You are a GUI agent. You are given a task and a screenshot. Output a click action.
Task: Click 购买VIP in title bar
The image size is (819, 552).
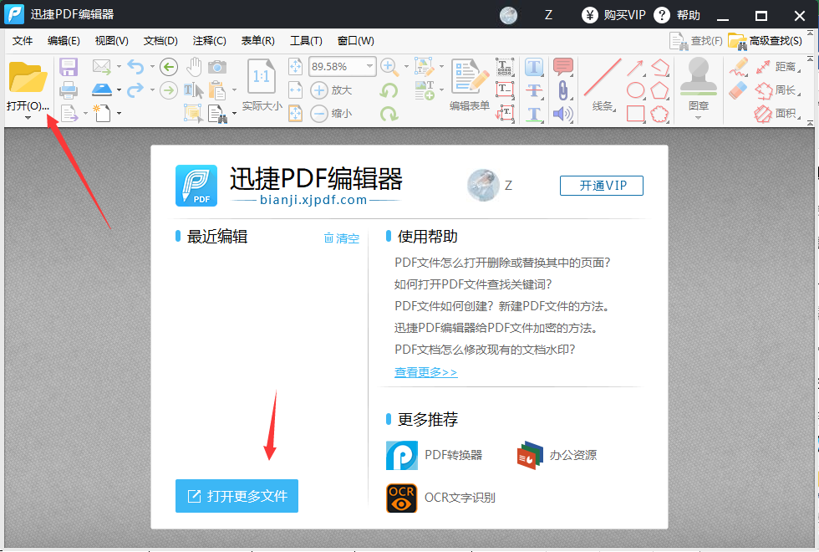[613, 15]
